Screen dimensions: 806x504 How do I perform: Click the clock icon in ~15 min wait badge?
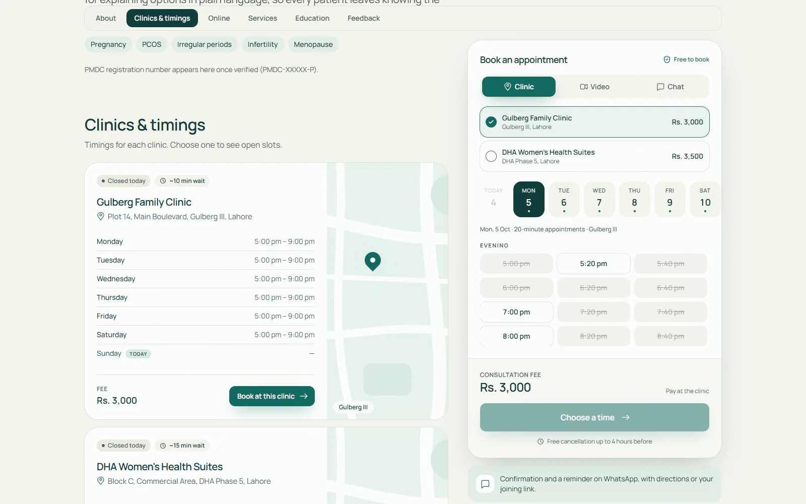tap(163, 446)
